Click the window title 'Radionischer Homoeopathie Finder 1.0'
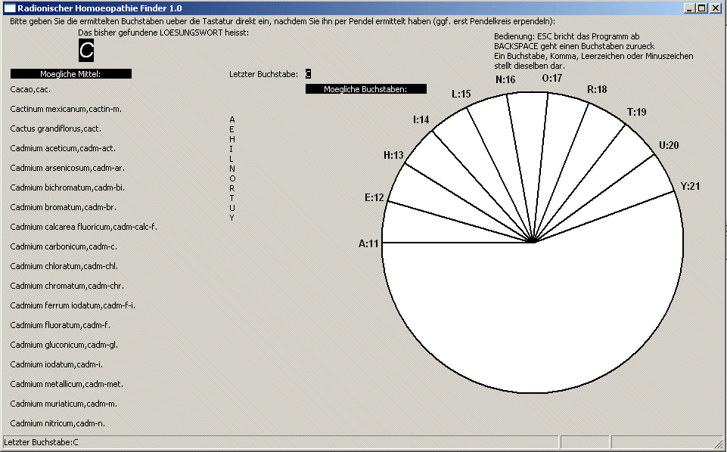 100,8
